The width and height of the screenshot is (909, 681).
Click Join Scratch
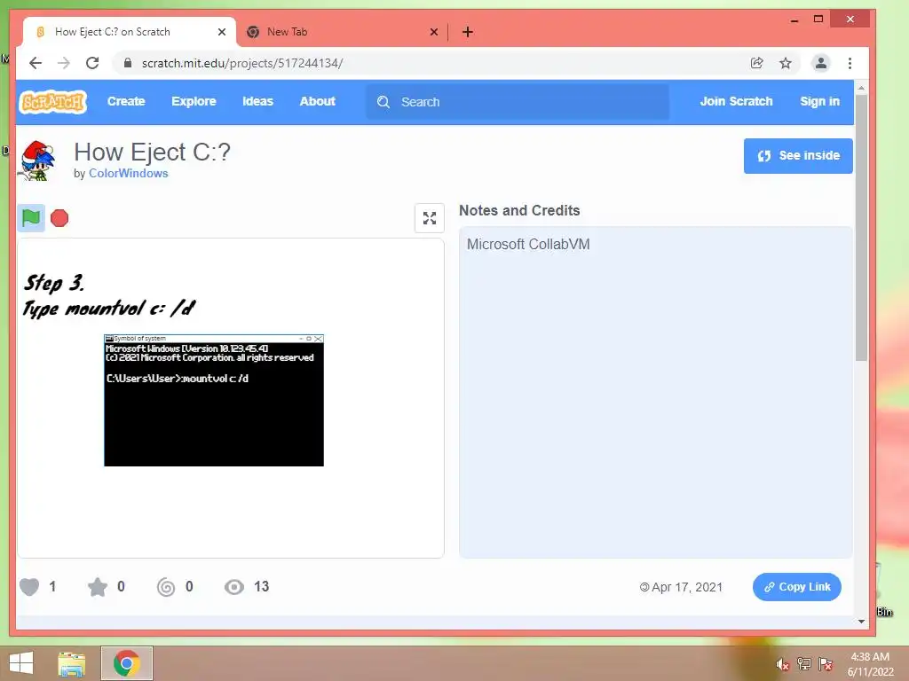(x=736, y=101)
